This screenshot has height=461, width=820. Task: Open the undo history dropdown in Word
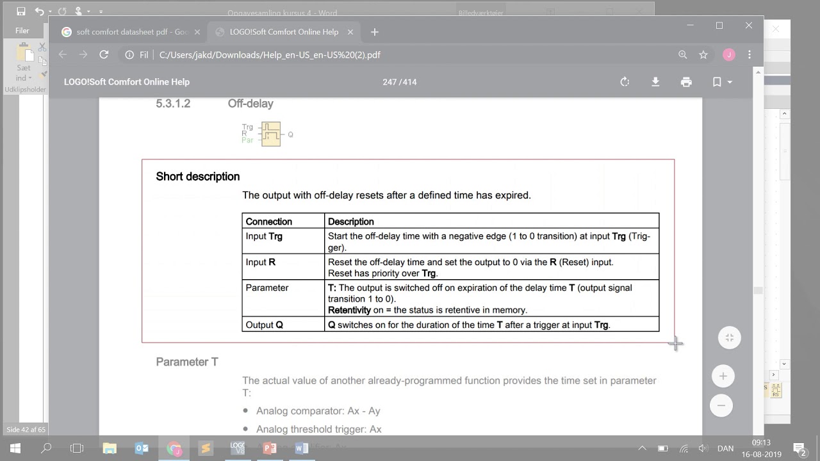[50, 12]
